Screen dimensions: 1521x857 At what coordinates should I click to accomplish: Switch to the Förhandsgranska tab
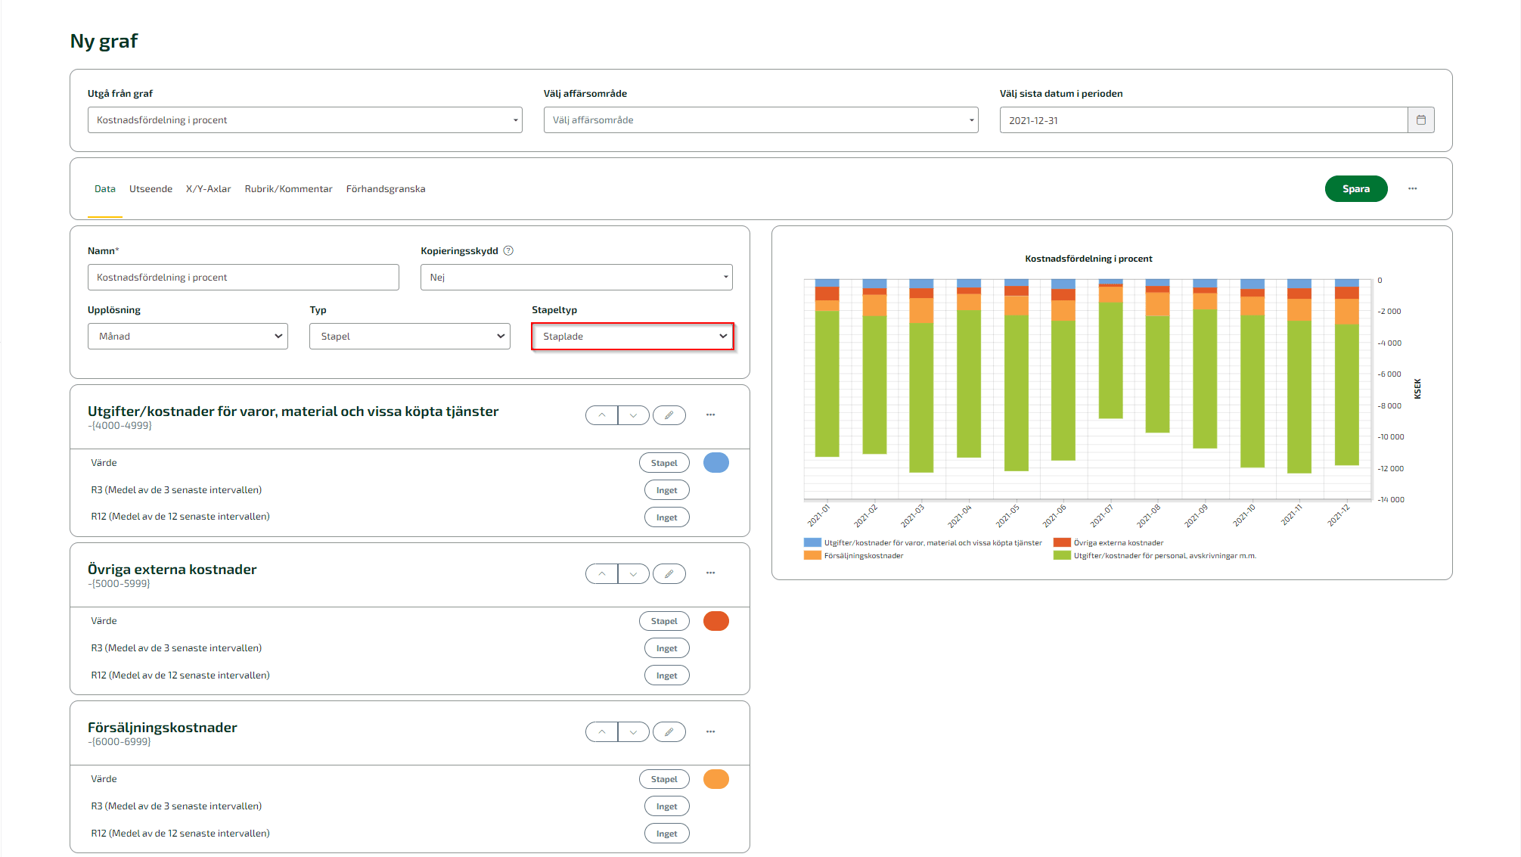coord(386,189)
